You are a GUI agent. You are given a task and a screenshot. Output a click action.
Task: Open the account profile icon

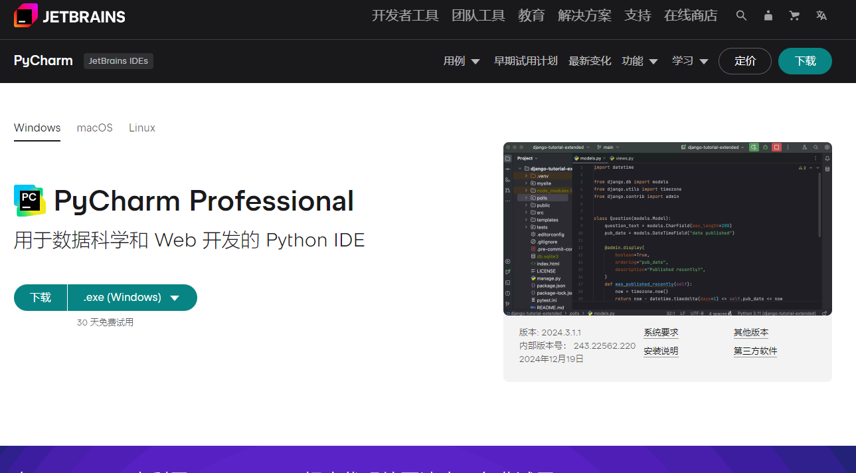768,15
